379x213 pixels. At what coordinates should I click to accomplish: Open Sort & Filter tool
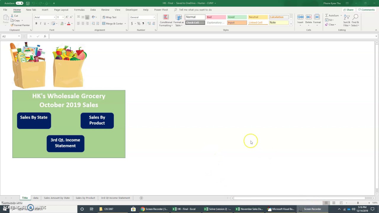point(347,20)
